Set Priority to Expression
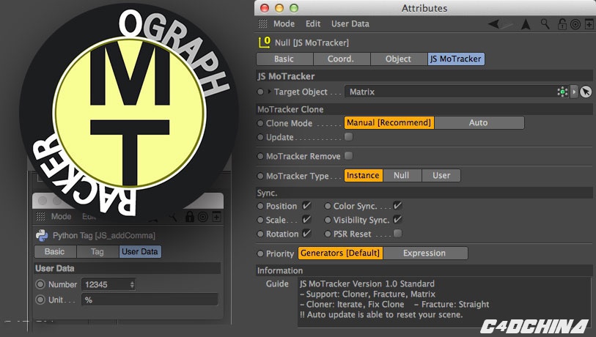 point(425,253)
